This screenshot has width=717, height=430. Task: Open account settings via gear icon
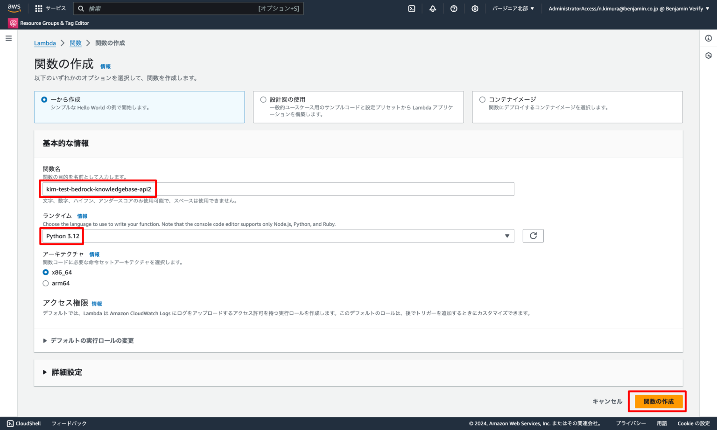(474, 8)
